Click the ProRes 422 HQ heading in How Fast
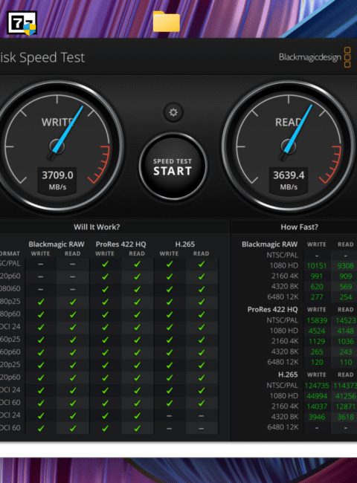 pyautogui.click(x=272, y=310)
